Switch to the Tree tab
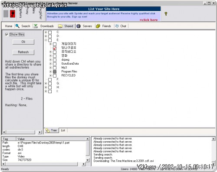 pyautogui.click(x=51, y=130)
